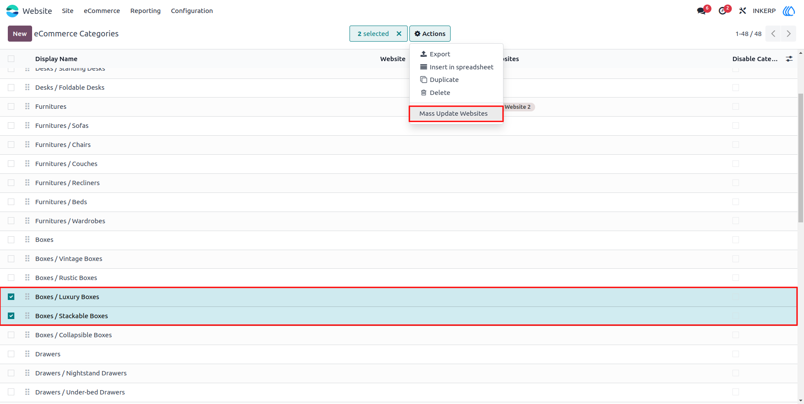Clear selection with the X icon
The image size is (804, 404).
[x=399, y=34]
